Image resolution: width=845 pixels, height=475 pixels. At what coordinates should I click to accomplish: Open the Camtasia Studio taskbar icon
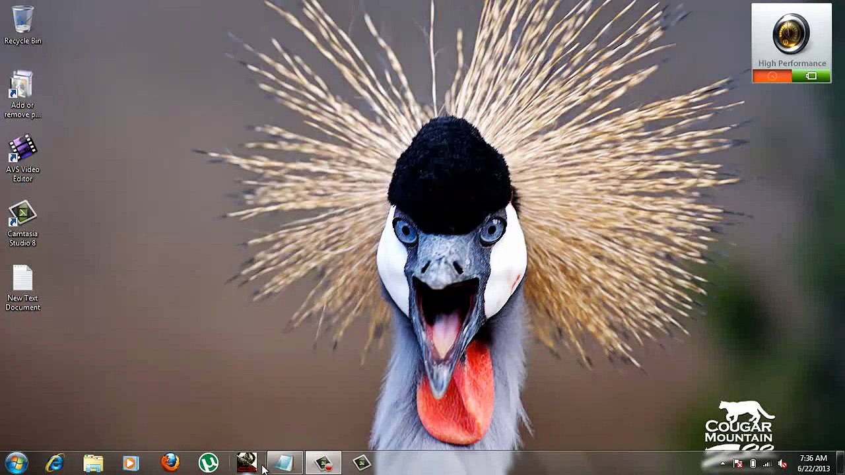tap(362, 462)
